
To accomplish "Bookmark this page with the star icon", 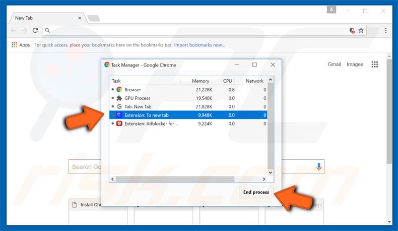I will (x=361, y=30).
